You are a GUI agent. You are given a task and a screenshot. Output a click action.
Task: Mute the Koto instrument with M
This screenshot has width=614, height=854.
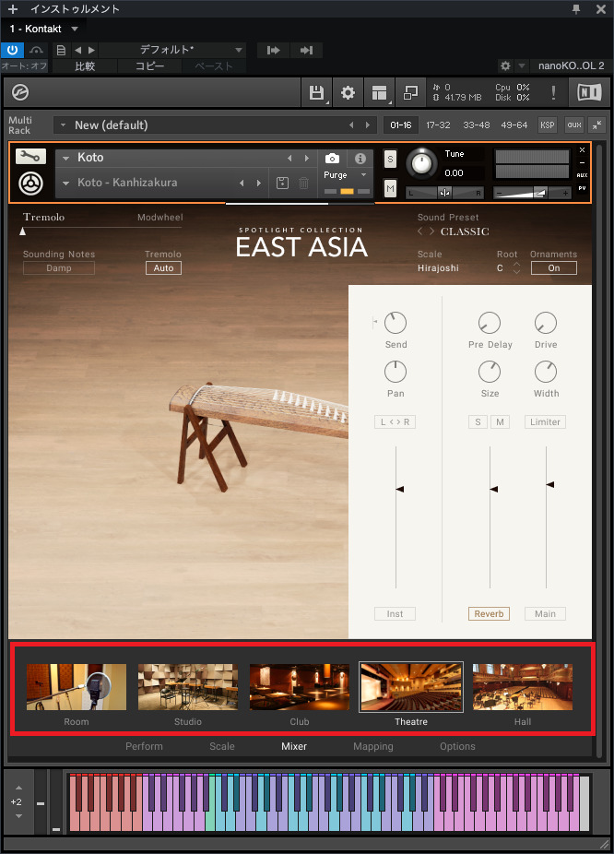[x=390, y=189]
